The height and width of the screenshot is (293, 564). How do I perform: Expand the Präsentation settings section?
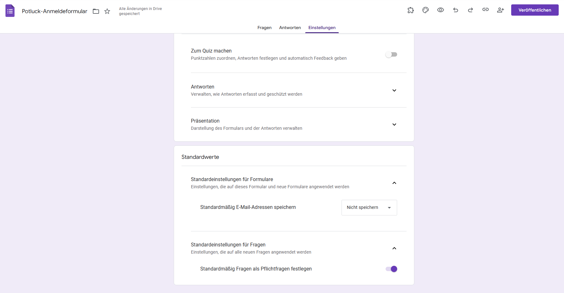point(394,124)
